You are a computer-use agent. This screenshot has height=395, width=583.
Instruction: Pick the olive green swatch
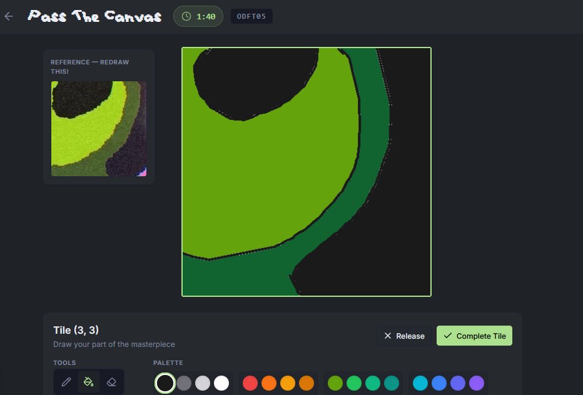[335, 382]
